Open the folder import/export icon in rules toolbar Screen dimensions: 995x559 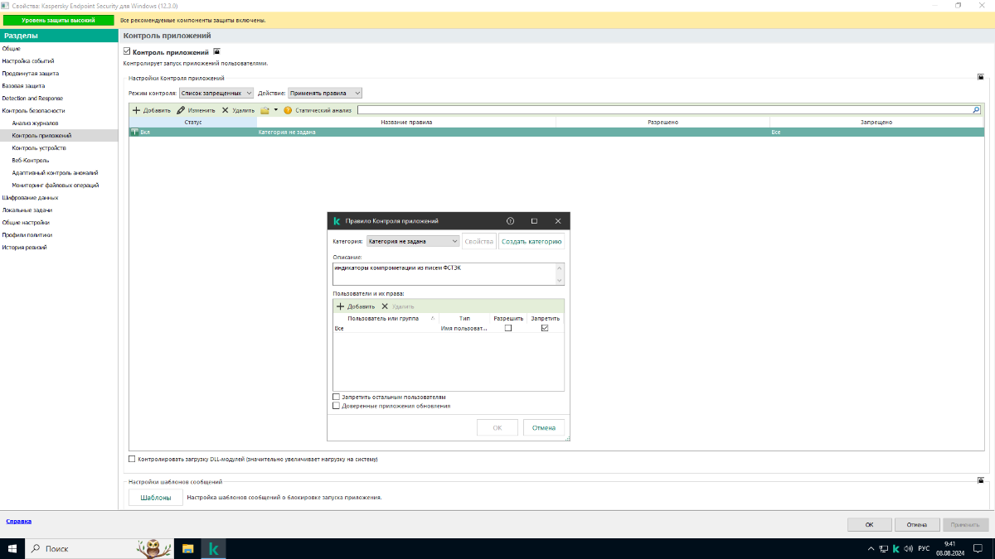[265, 110]
